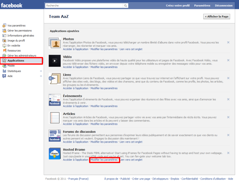Click Français (France) language link
Image resolution: width=239 pixels, height=184 pixels.
tap(78, 179)
